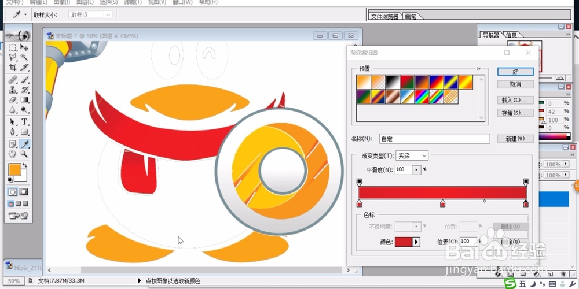Expand the Navigator panel options menu
579x289 pixels.
(x=569, y=34)
